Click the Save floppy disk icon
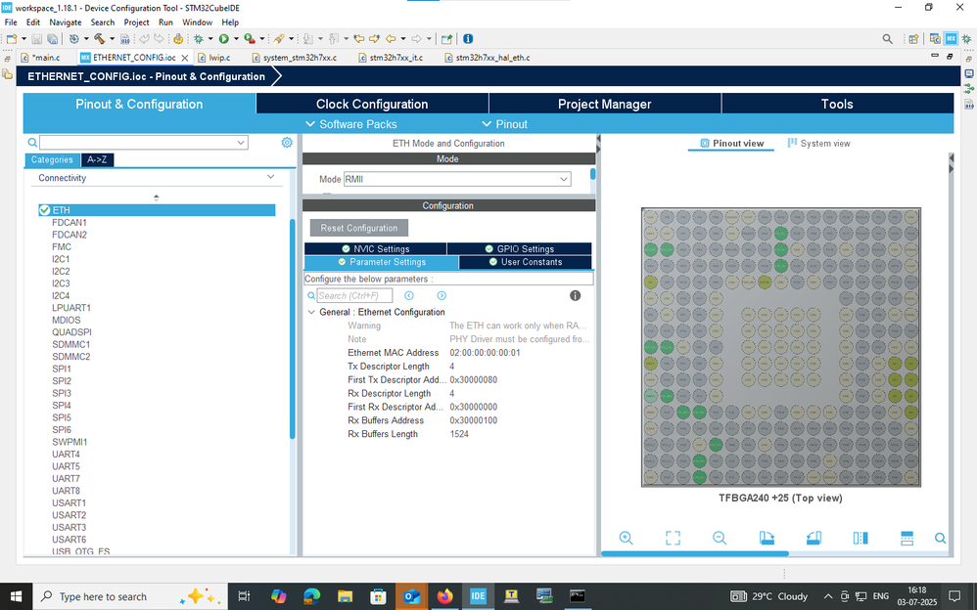977x610 pixels. pos(37,39)
